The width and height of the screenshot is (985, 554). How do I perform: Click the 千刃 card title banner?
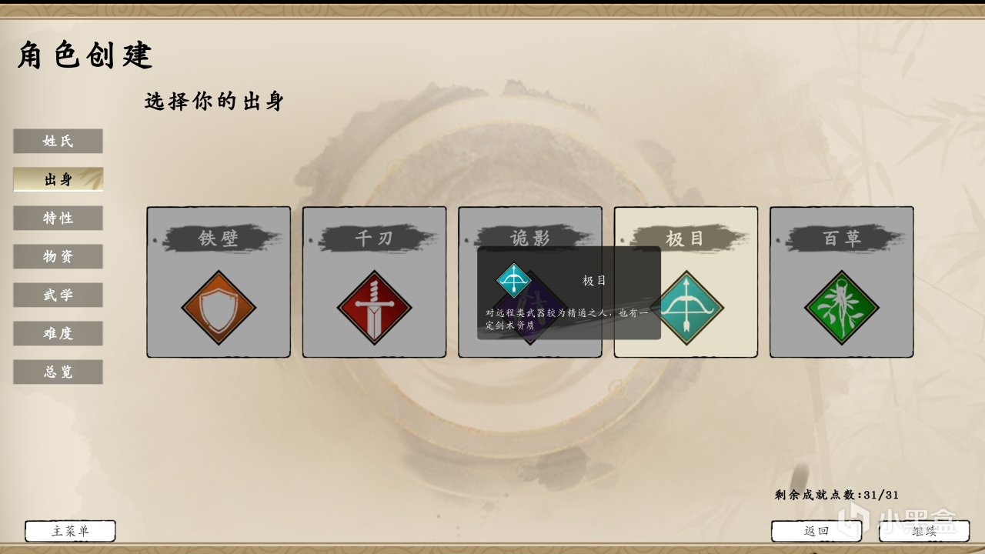click(x=374, y=239)
